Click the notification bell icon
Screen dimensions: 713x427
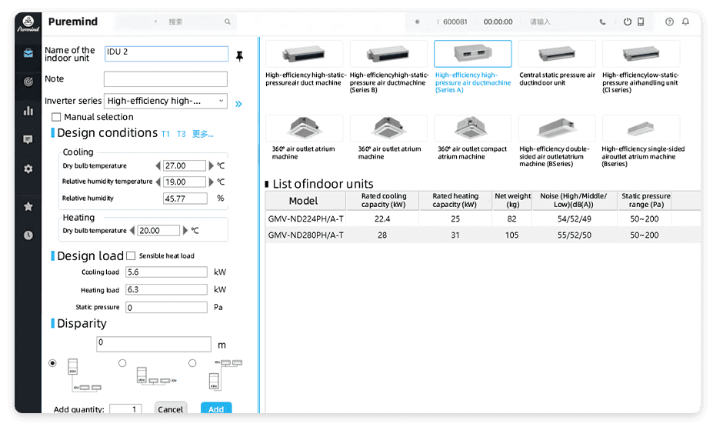(x=685, y=22)
